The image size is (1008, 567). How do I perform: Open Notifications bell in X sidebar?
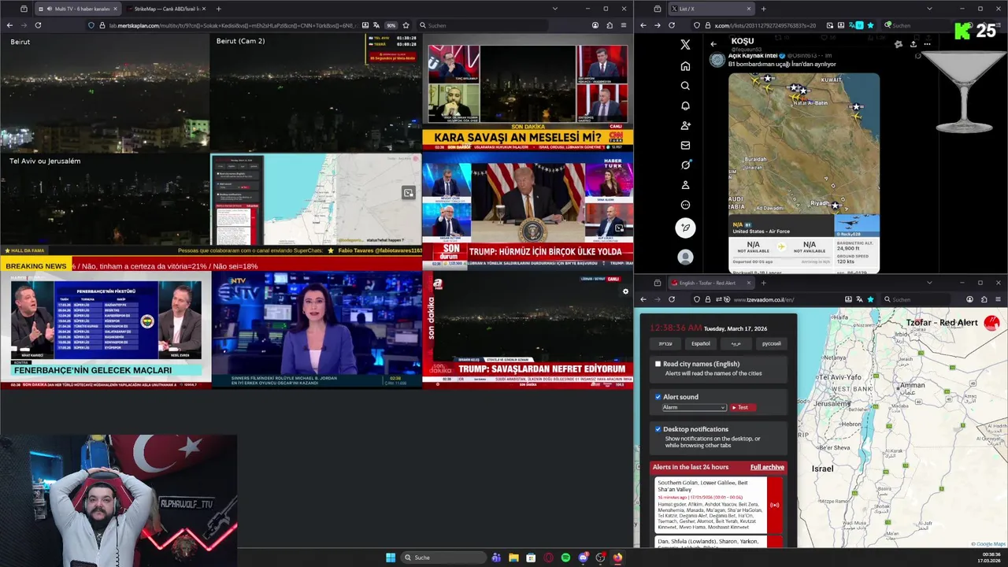685,106
